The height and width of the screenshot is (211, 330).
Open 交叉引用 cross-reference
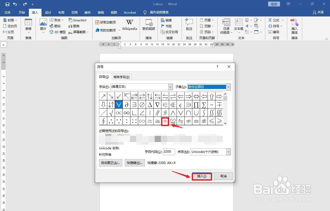[169, 32]
